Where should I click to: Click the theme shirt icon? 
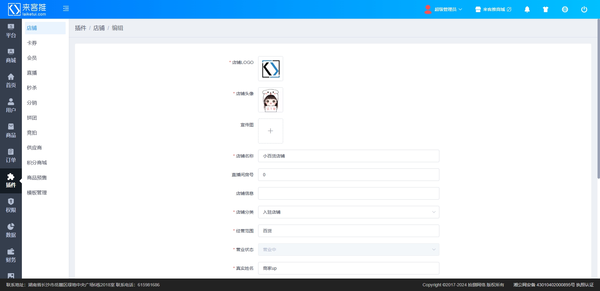click(546, 9)
